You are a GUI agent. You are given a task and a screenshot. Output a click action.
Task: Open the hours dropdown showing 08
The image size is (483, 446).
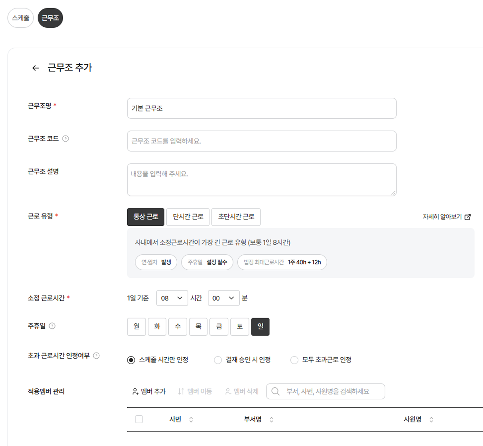click(x=172, y=298)
